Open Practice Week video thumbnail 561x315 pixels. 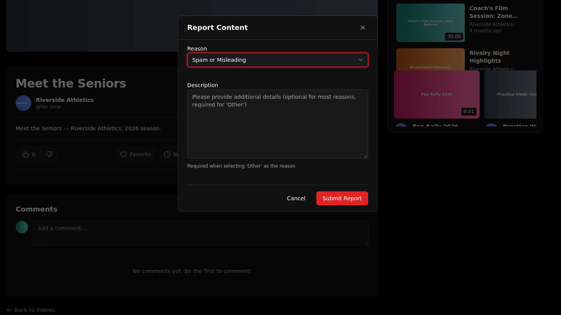pyautogui.click(x=510, y=94)
